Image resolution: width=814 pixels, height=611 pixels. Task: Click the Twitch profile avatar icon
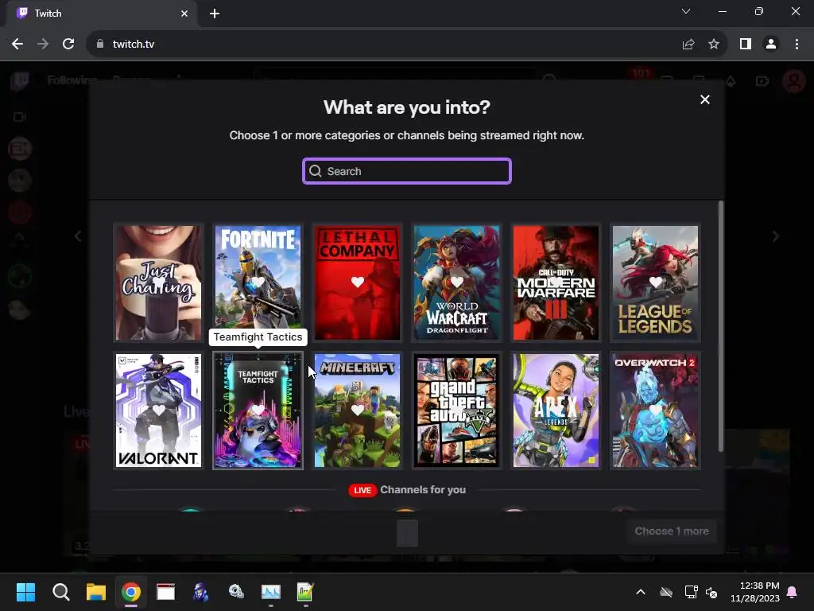[x=794, y=80]
